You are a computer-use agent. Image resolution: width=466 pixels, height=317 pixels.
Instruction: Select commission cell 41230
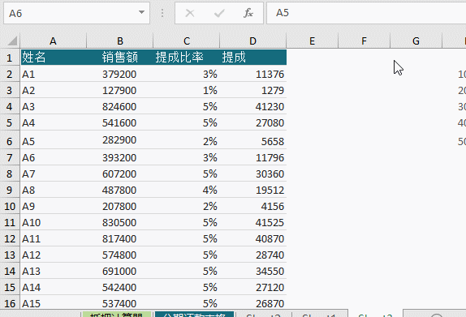pyautogui.click(x=253, y=106)
